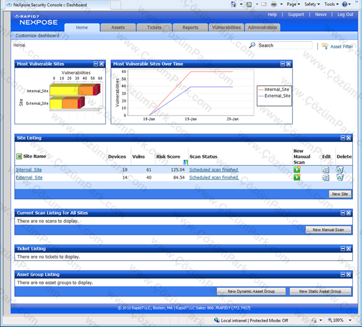Start new manual scan for External_Site
Viewport: 362px width, 327px height.
tap(297, 177)
